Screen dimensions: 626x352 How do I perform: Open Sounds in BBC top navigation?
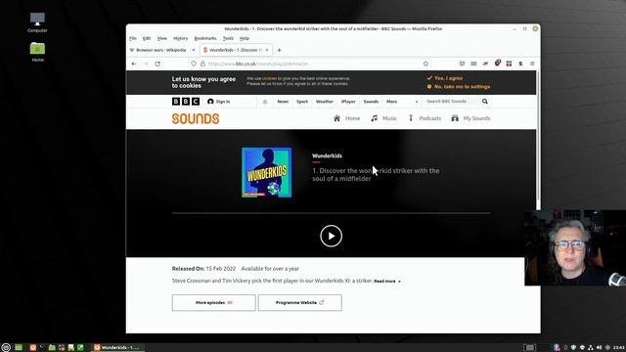371,102
